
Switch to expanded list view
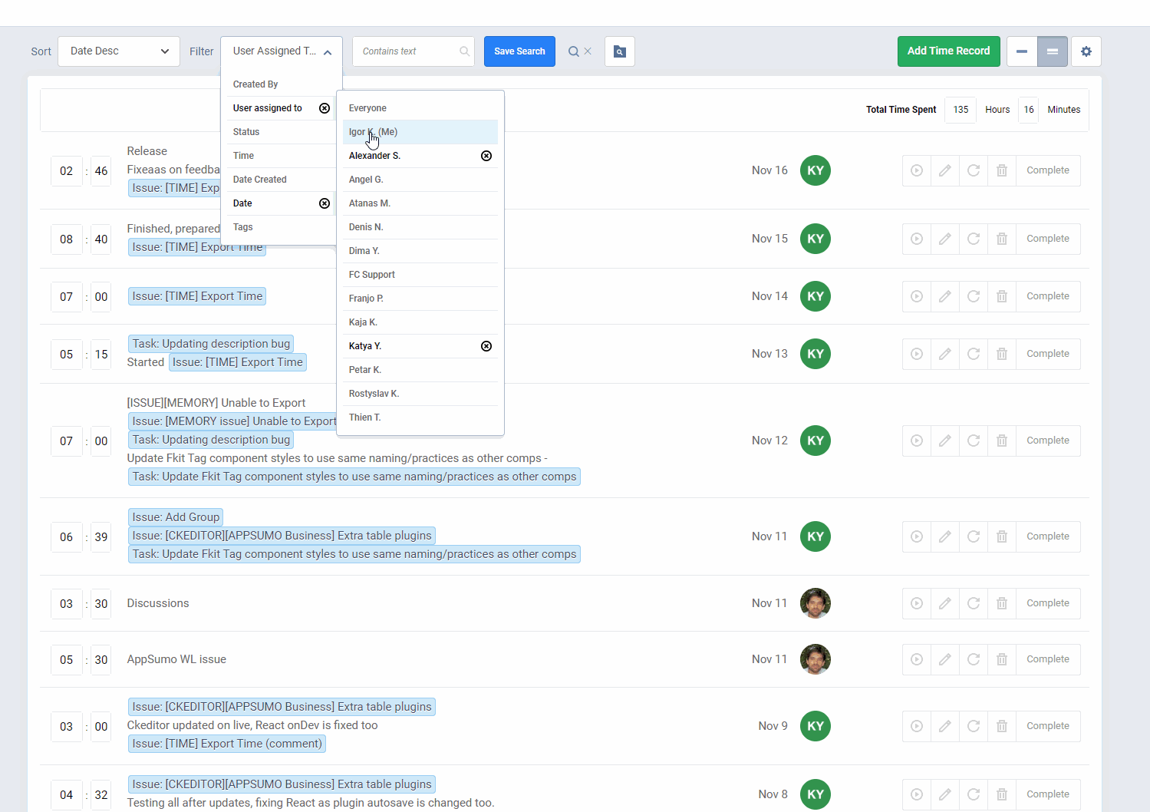coord(1053,51)
